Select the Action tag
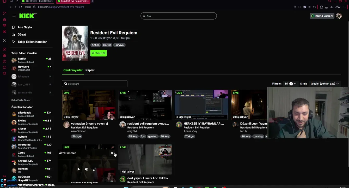This screenshot has height=188, width=349. point(96,45)
